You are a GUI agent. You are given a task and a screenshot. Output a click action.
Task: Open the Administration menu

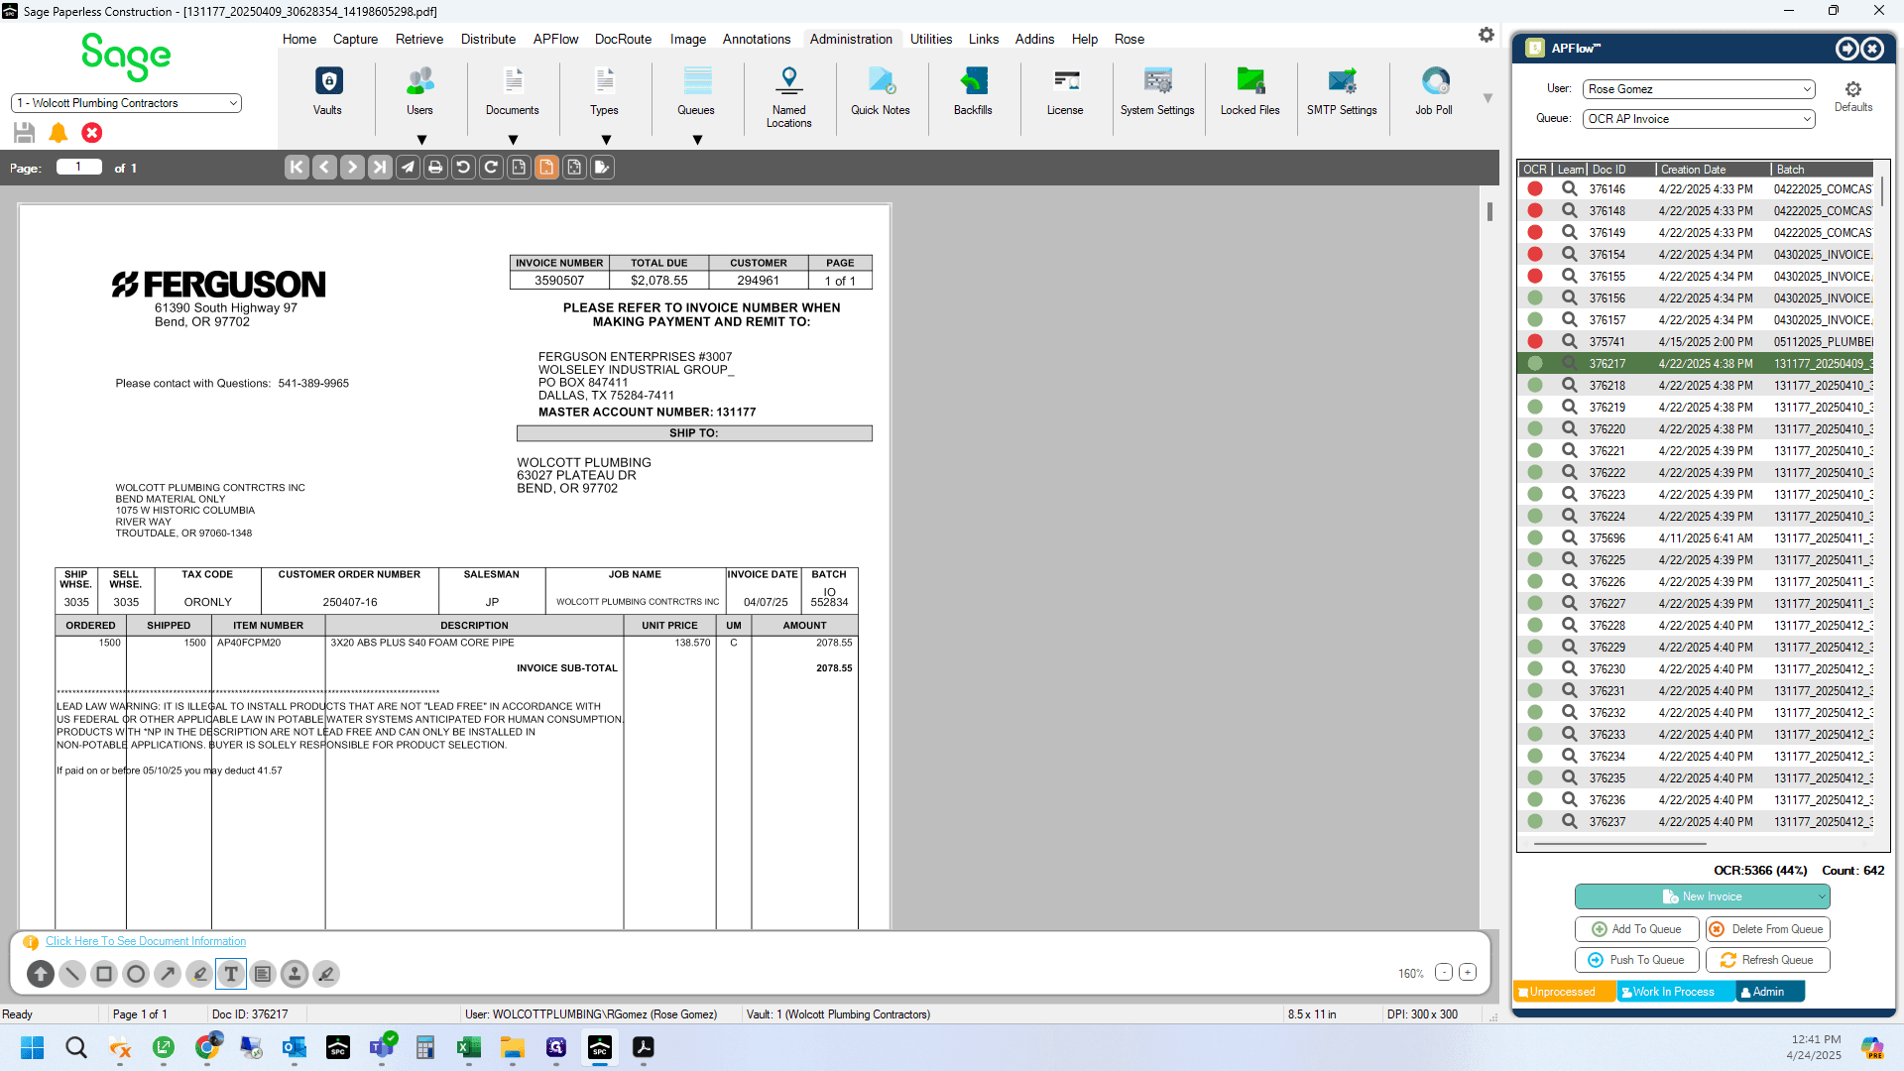pos(851,39)
